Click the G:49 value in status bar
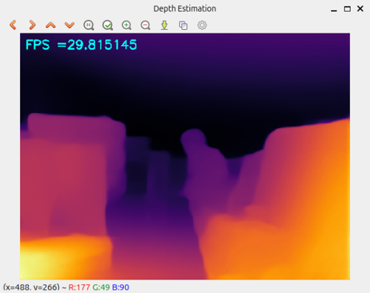This screenshot has width=370, height=293. coord(101,287)
